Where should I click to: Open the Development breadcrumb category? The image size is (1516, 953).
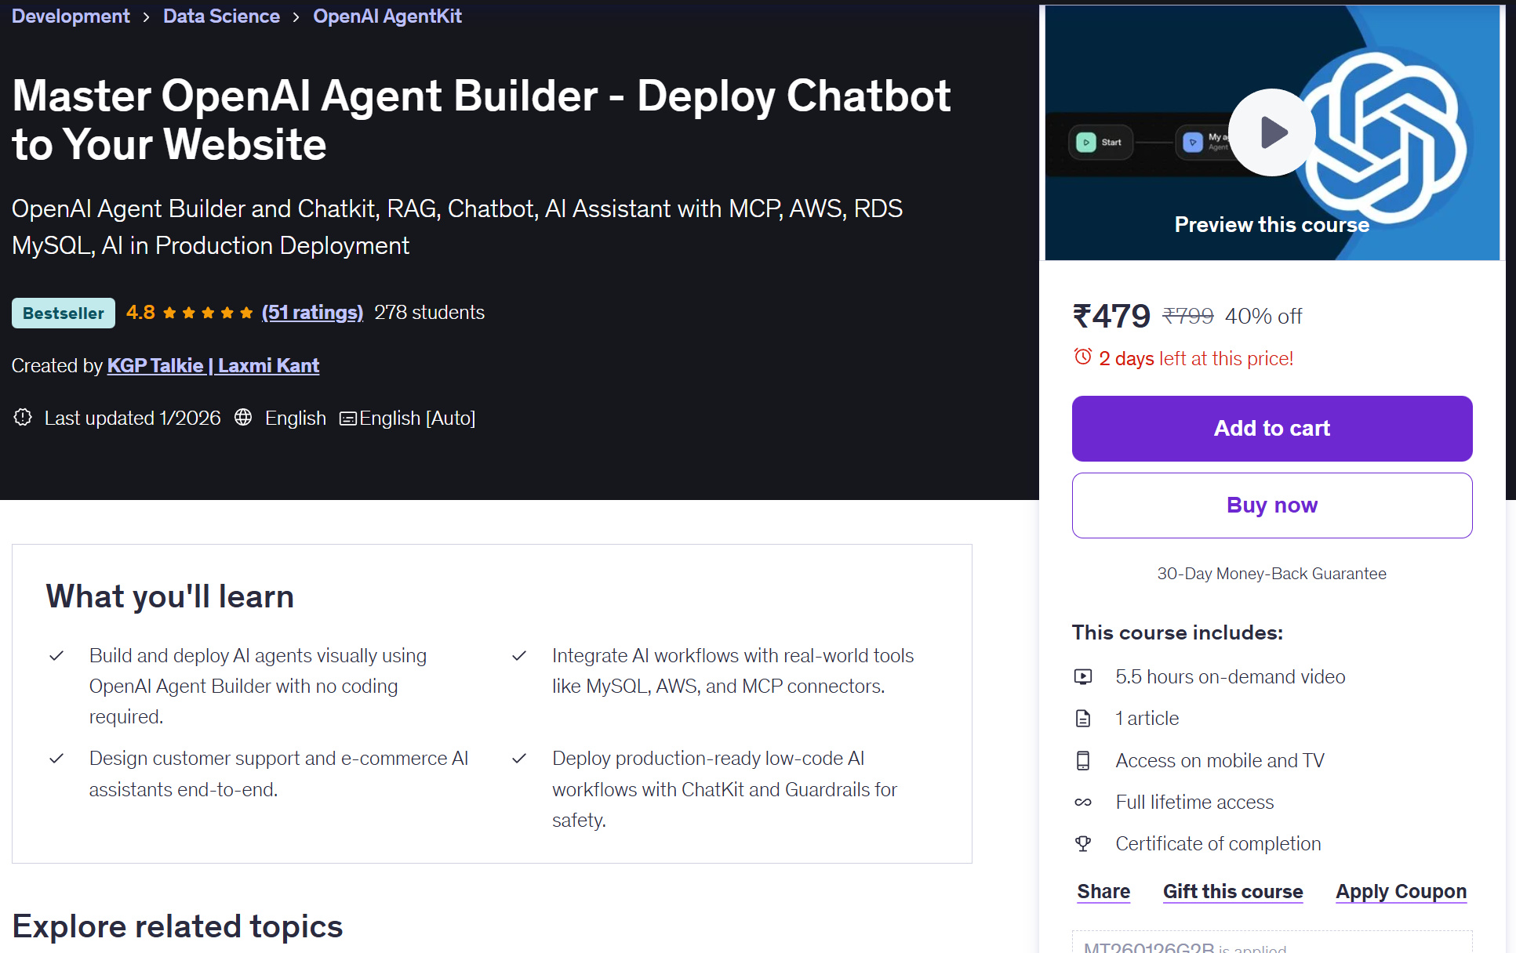click(x=70, y=16)
